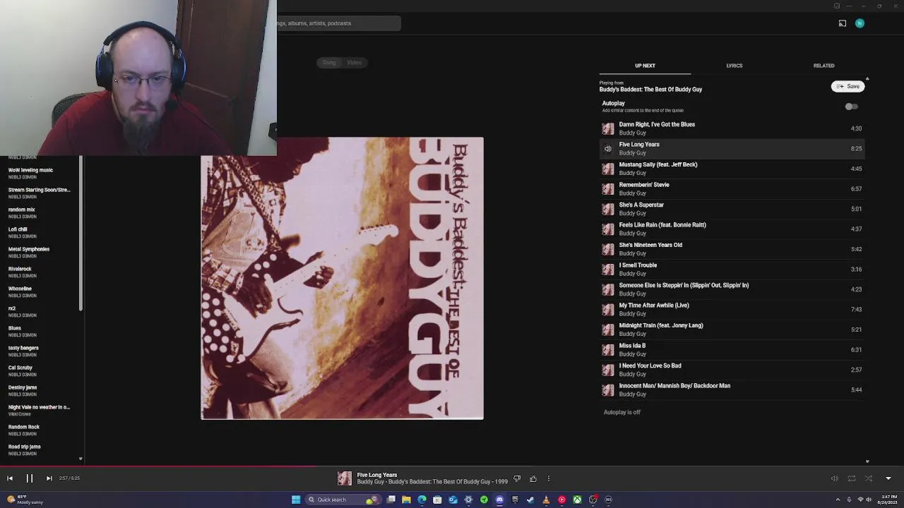Open the Xbox app from the taskbar
The height and width of the screenshot is (508, 904).
coord(577,500)
